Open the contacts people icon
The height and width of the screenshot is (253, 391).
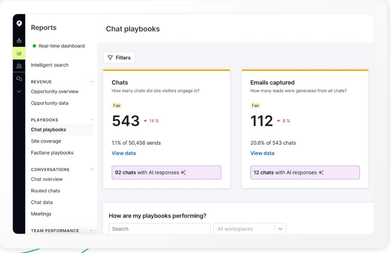19,66
